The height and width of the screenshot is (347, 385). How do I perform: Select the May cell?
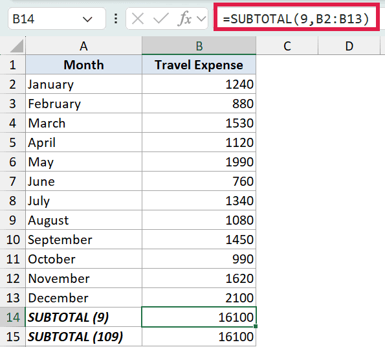coord(83,162)
